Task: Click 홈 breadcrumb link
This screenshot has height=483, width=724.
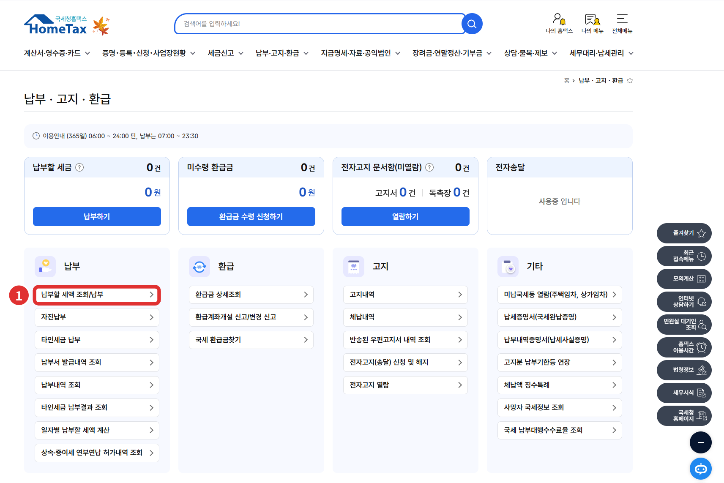Action: (x=567, y=81)
